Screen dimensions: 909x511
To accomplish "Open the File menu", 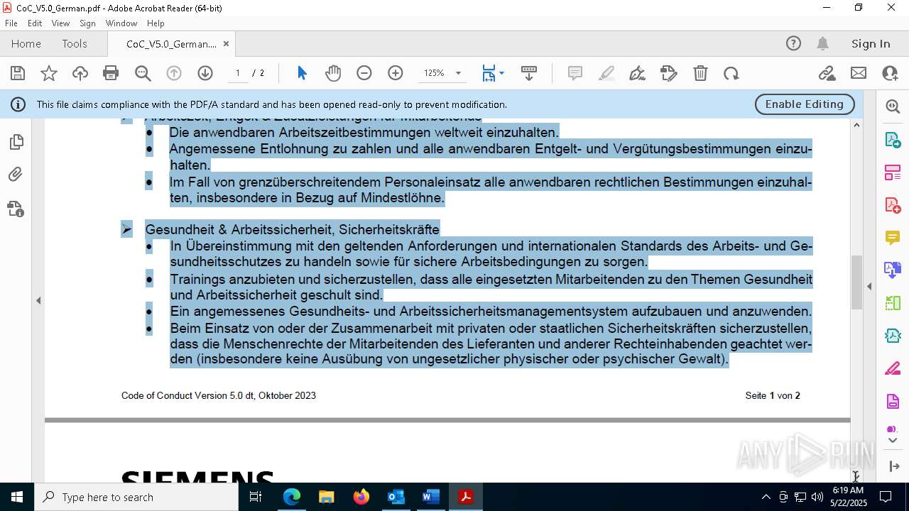I will (x=11, y=23).
